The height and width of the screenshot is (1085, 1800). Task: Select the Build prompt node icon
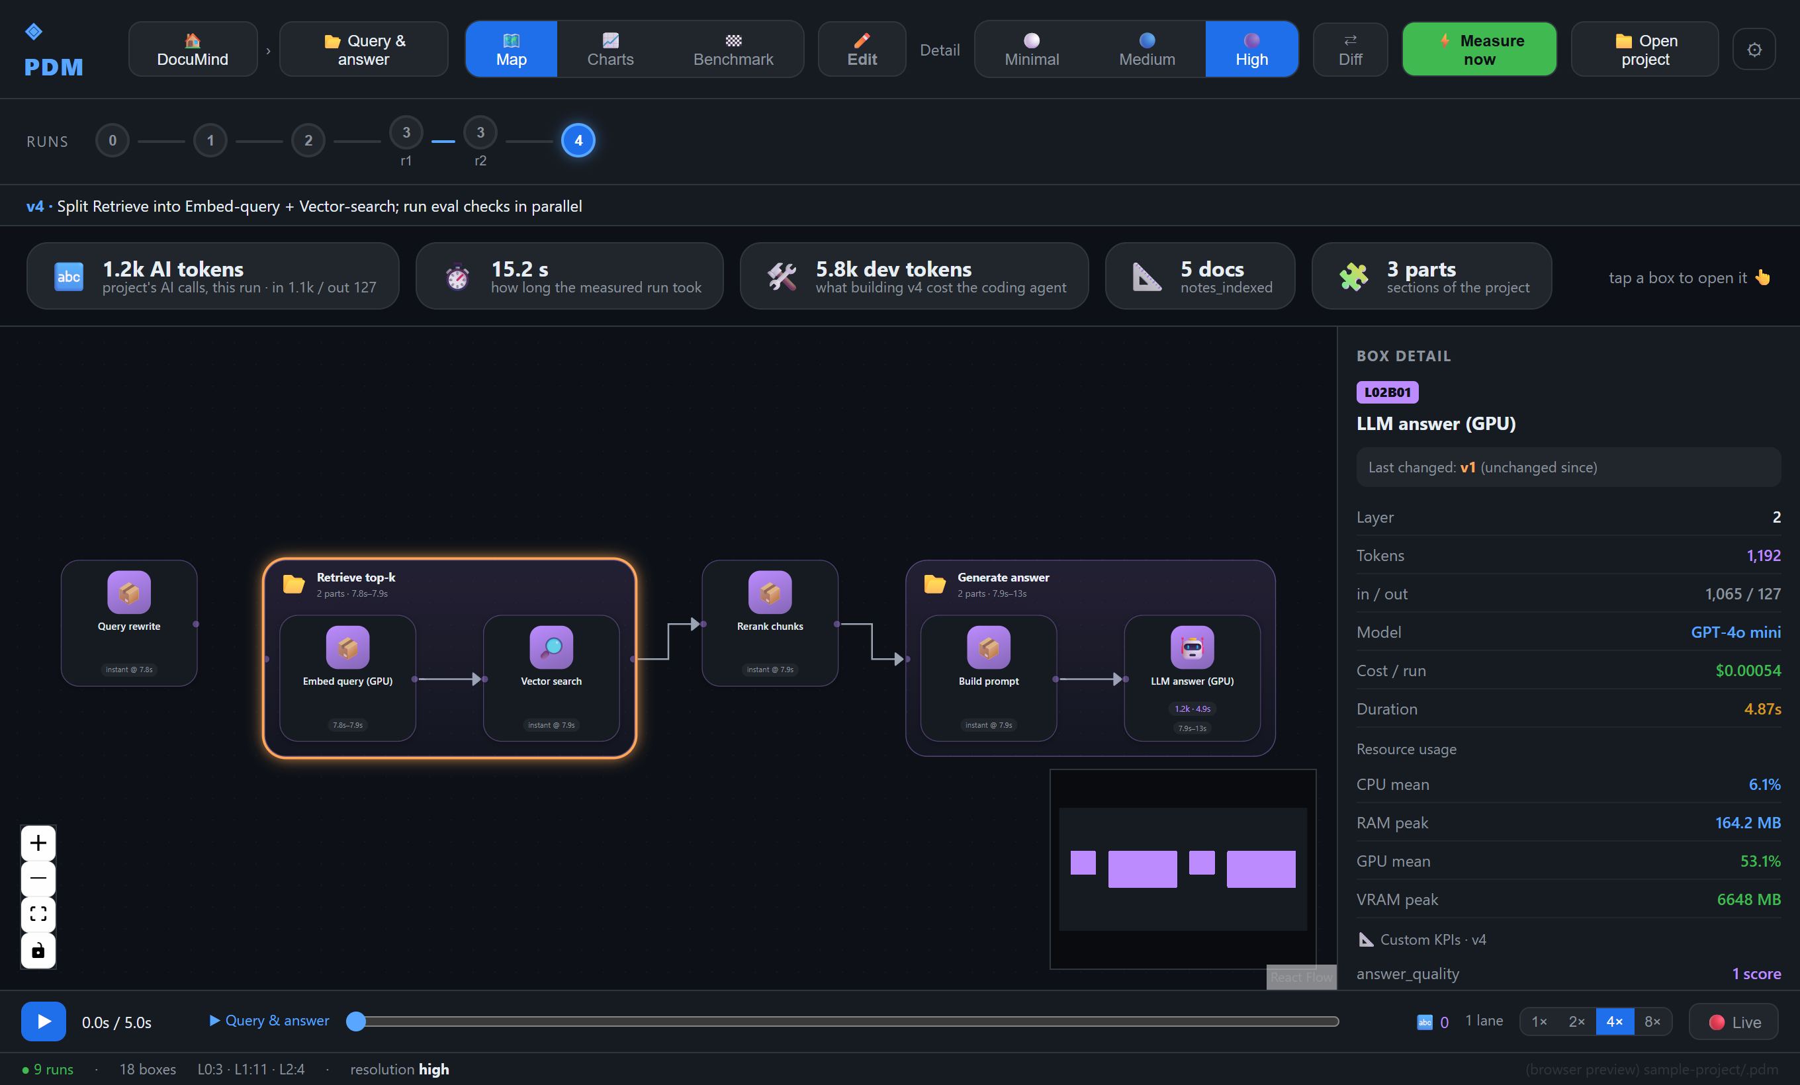coord(989,648)
